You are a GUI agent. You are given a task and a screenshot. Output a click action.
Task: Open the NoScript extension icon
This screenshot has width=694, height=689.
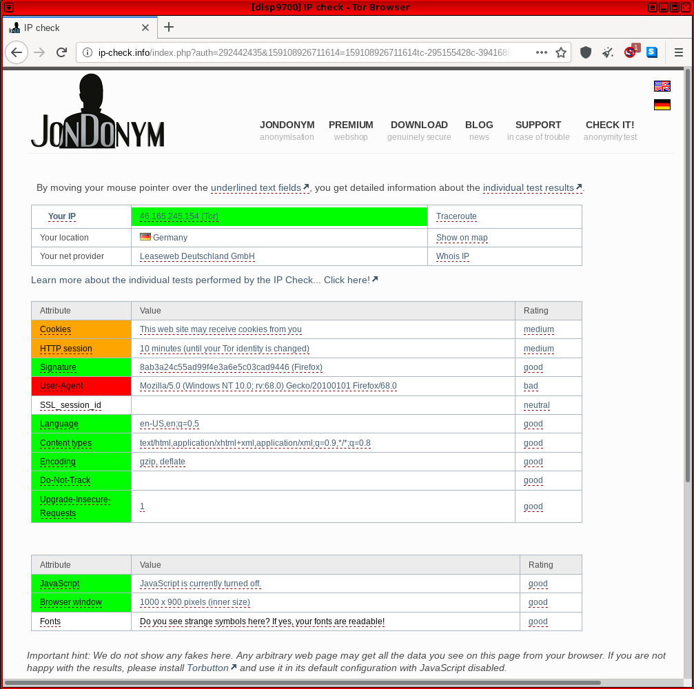point(630,52)
